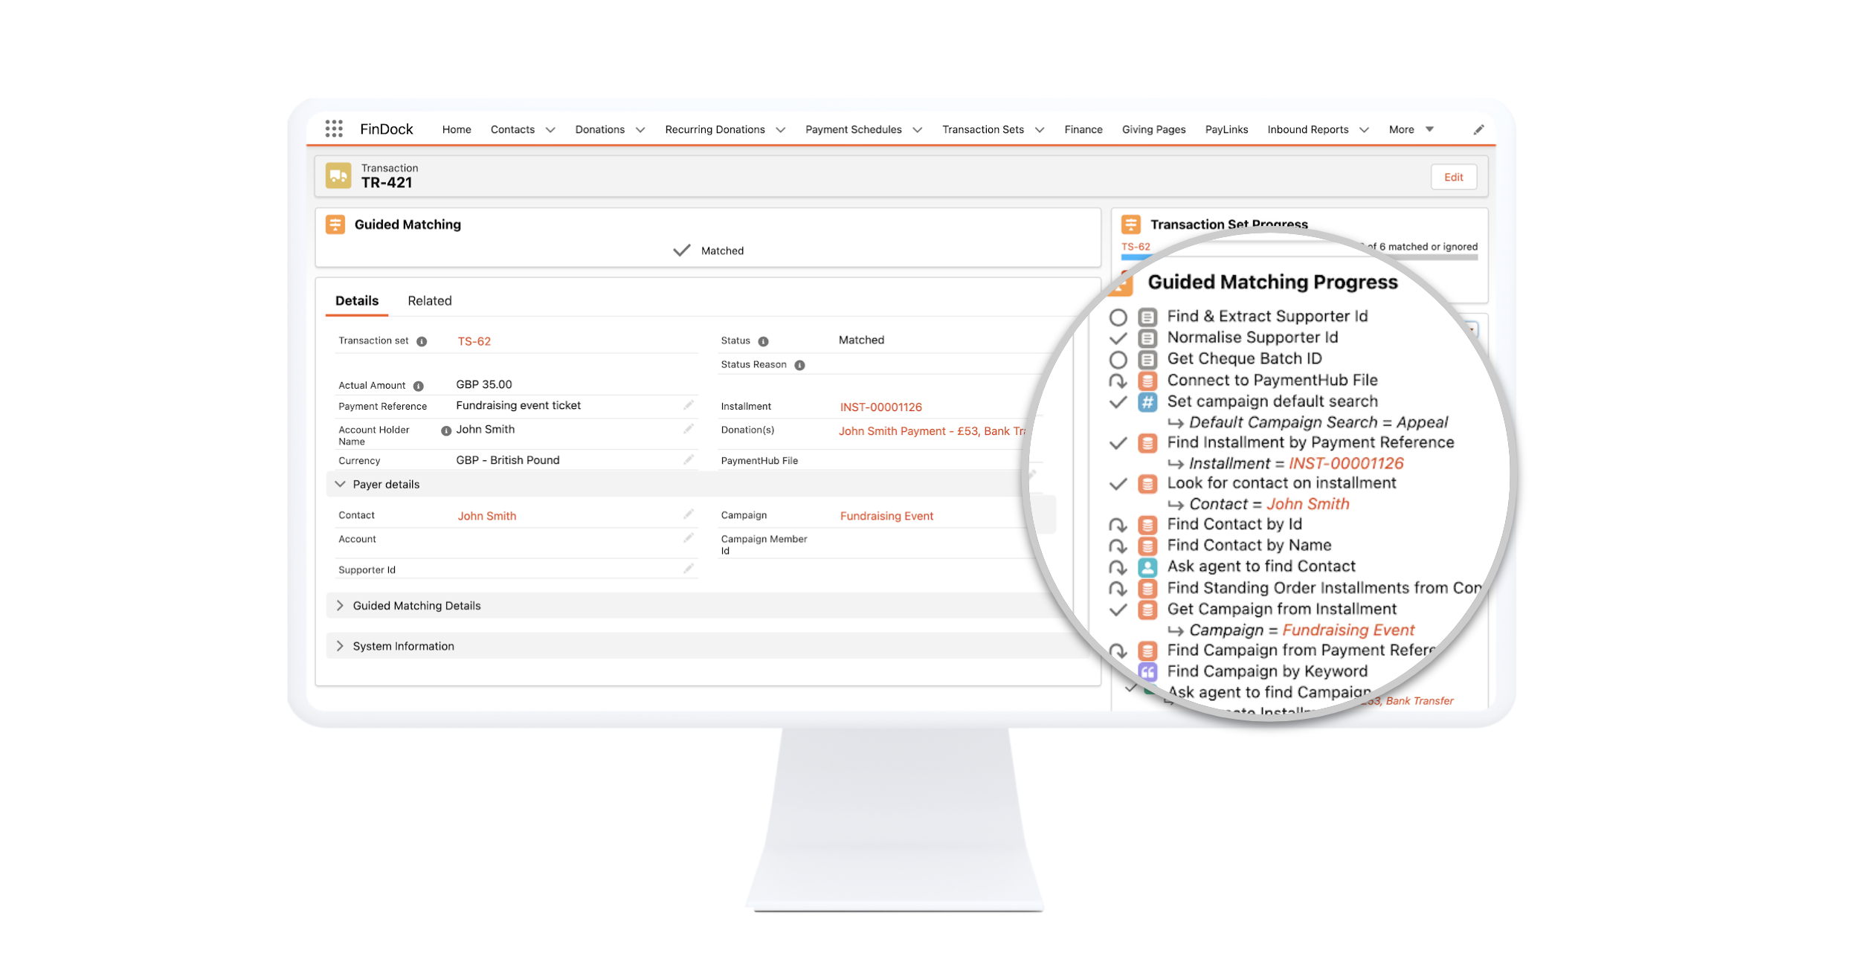Image resolution: width=1874 pixels, height=959 pixels.
Task: Open Giving Pages navigation tab
Action: coord(1153,129)
